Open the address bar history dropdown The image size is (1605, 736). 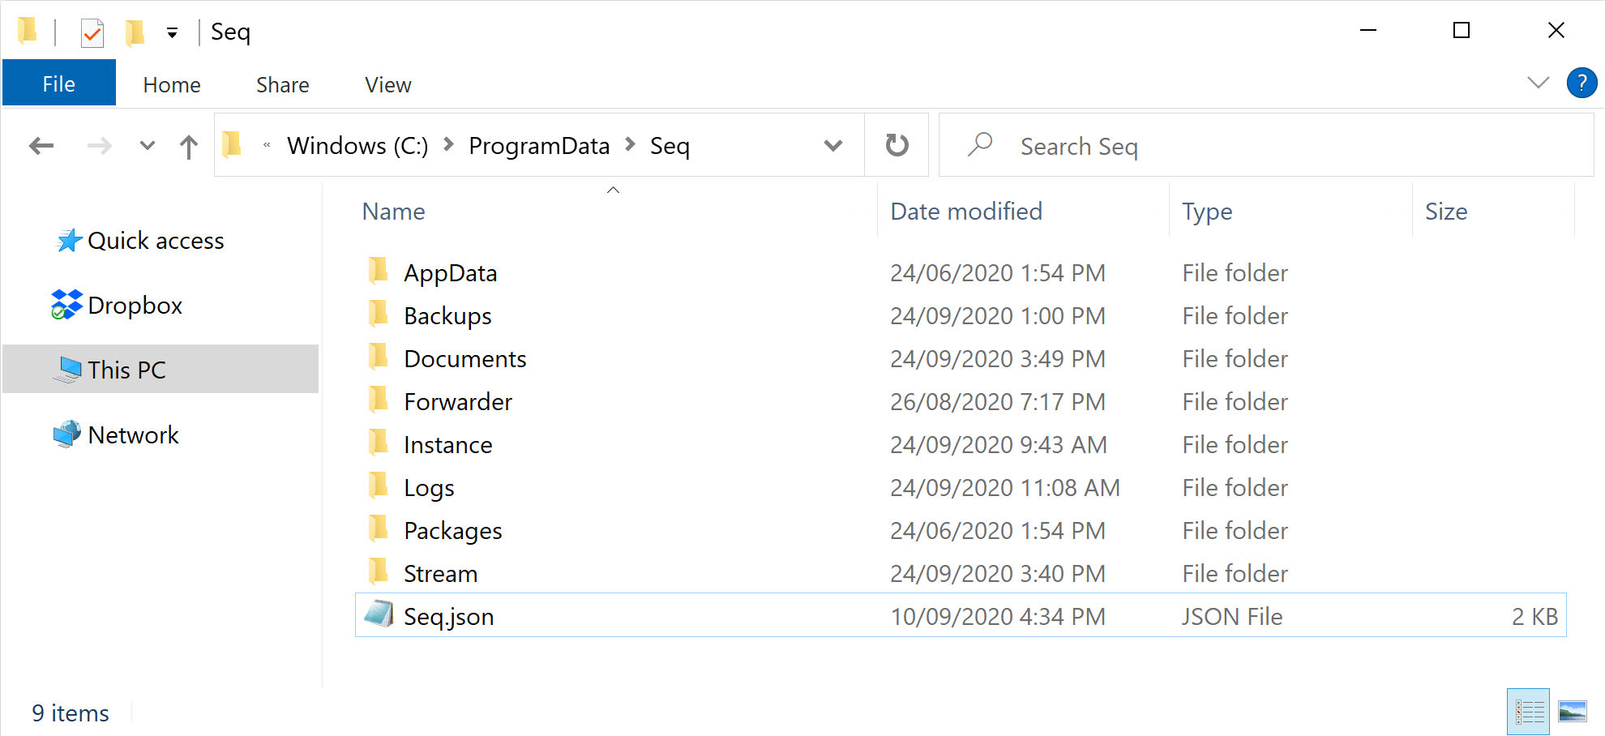[832, 146]
